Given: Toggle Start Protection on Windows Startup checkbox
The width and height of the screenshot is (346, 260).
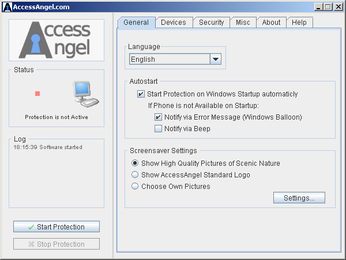Looking at the screenshot, I should [141, 94].
